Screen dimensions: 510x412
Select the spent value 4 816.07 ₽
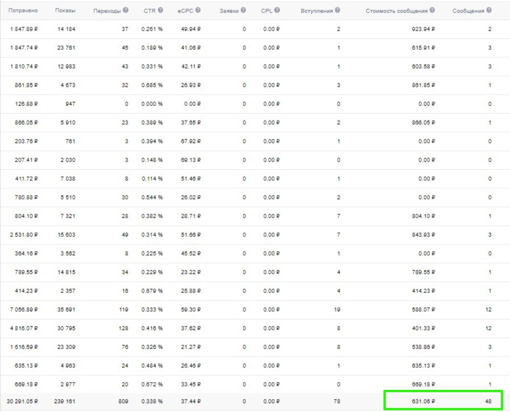point(24,329)
